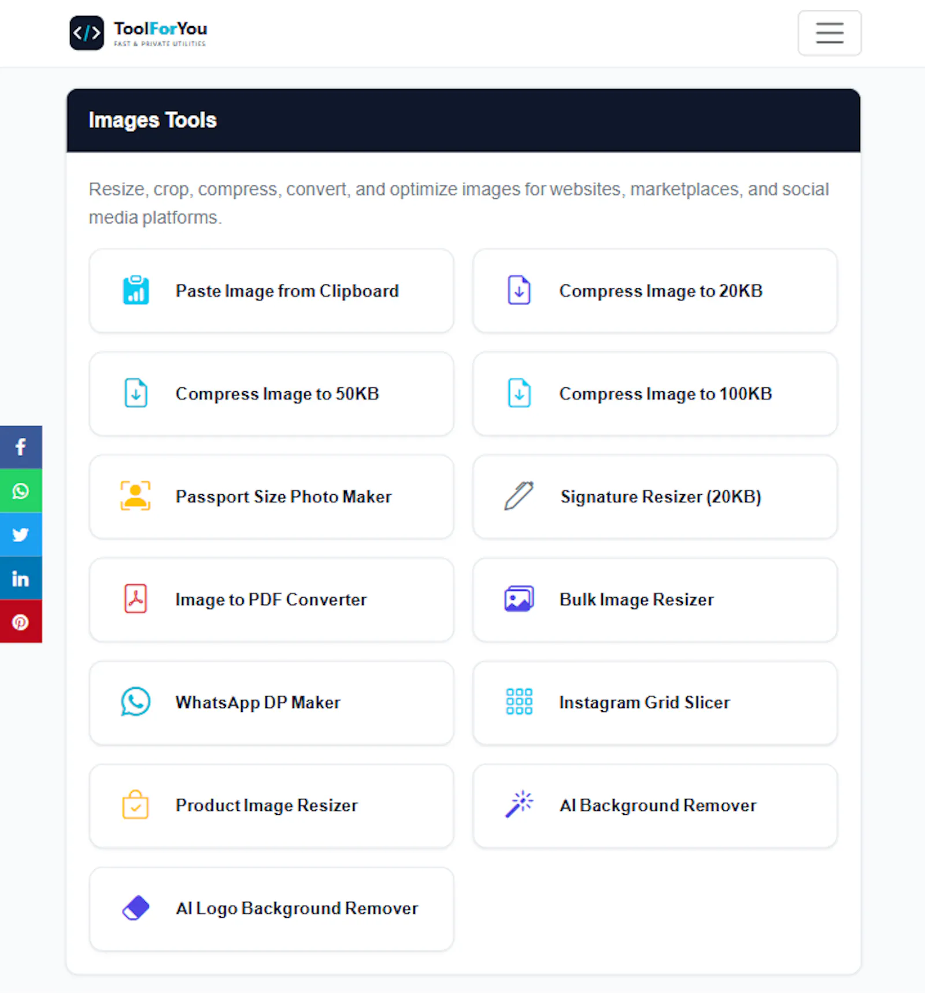Click the pictures icon for Bulk Image Resizer
This screenshot has width=925, height=994.
point(519,599)
